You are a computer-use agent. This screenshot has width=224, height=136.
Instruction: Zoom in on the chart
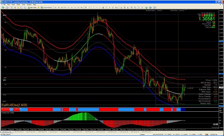132,8
